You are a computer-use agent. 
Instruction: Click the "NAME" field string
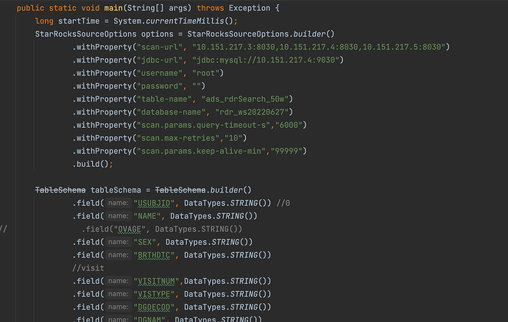[x=147, y=216]
